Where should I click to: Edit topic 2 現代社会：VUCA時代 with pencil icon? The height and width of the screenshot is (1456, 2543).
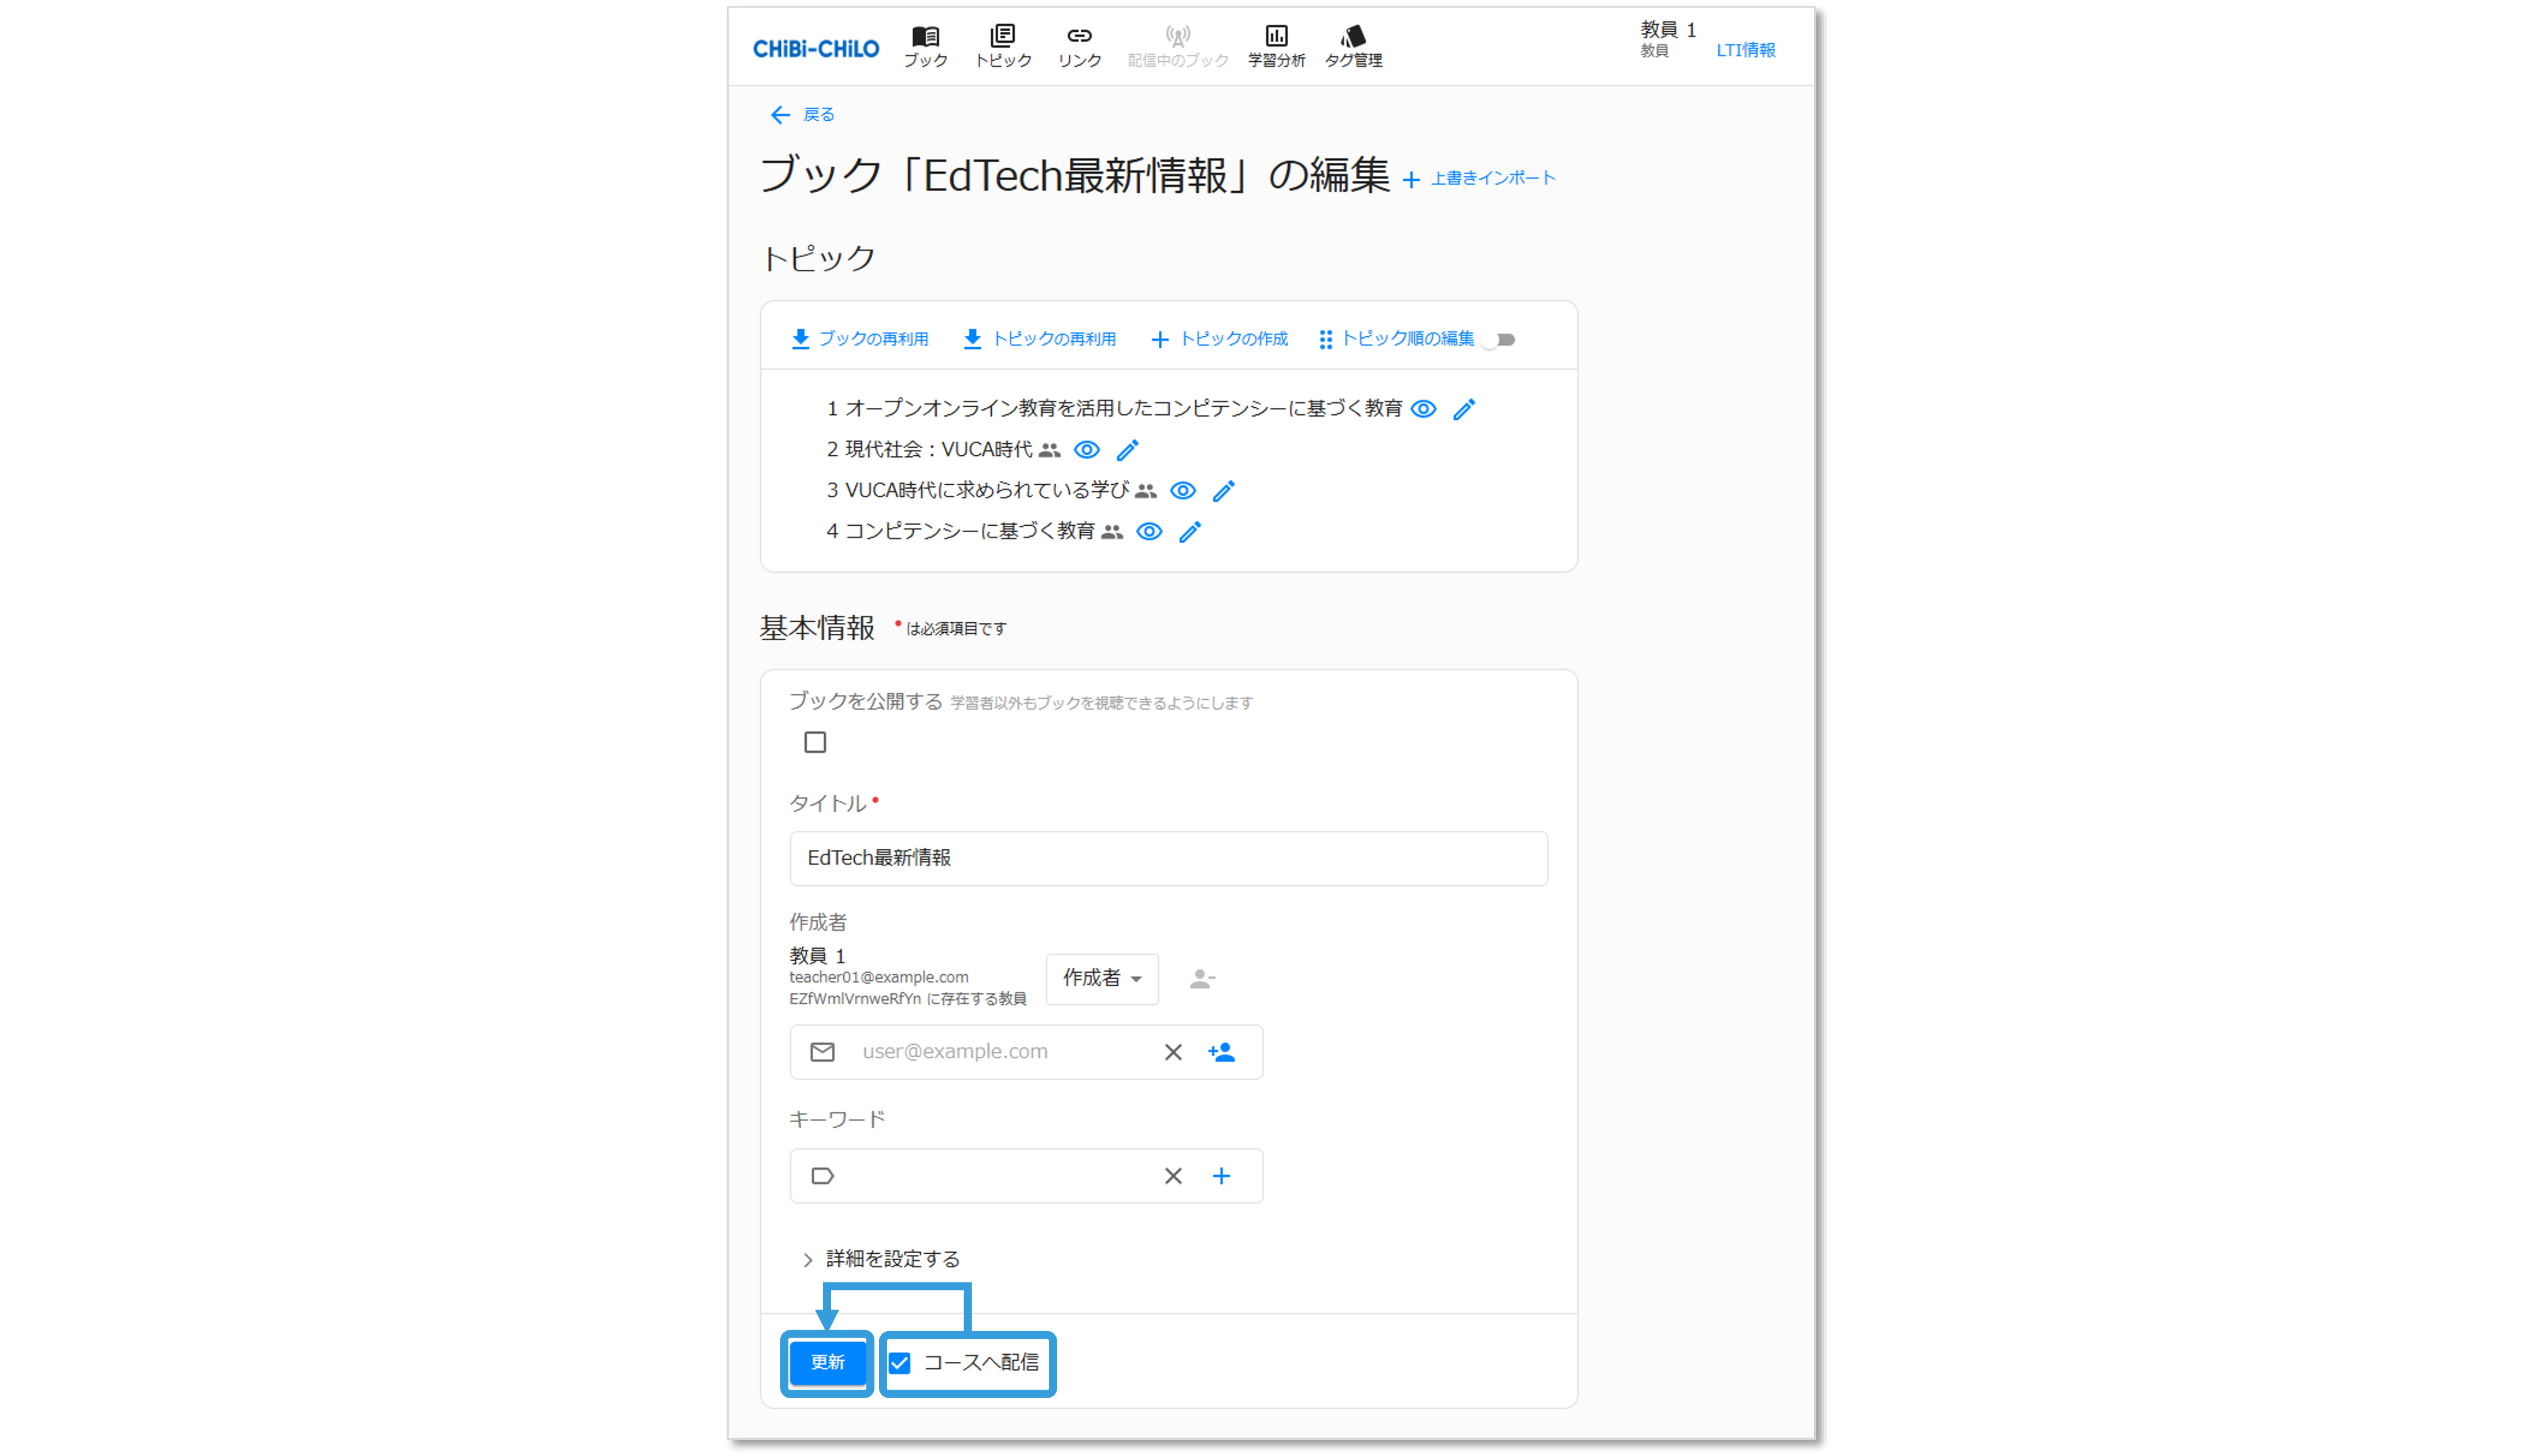[1127, 450]
